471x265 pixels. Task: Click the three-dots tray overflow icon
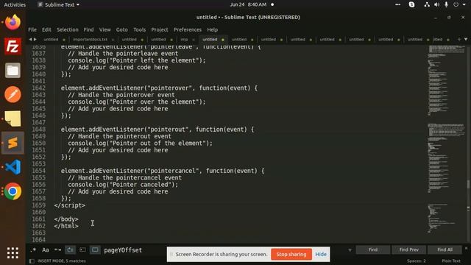pyautogui.click(x=397, y=4)
